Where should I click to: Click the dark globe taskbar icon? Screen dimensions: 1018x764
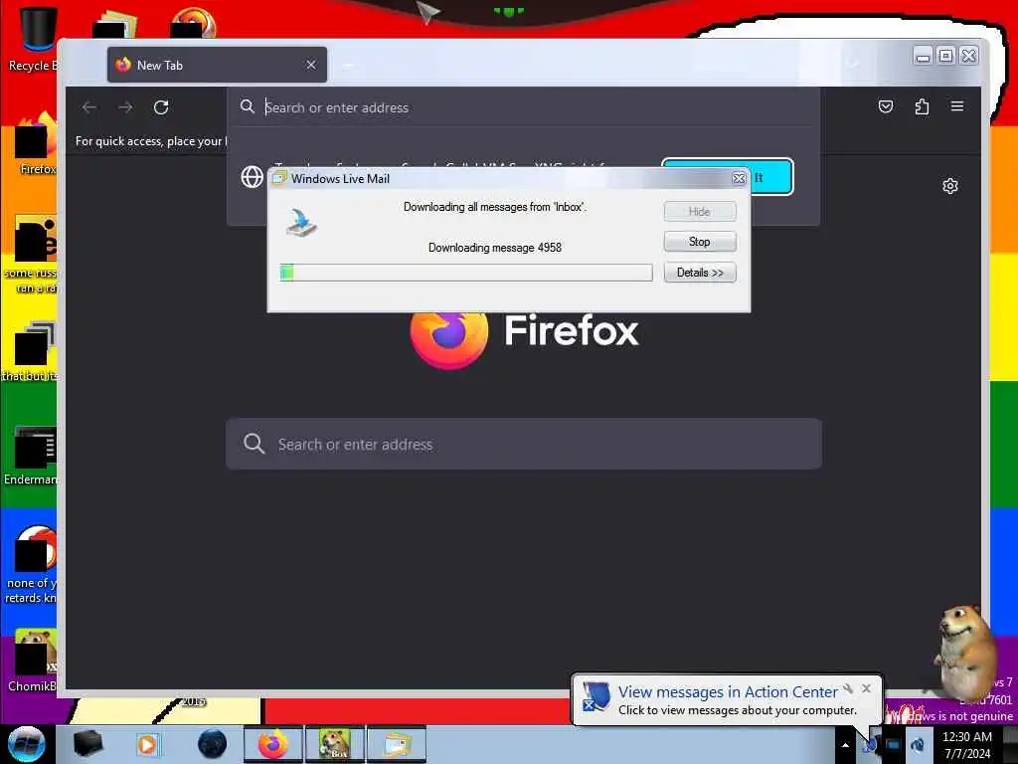tap(213, 744)
